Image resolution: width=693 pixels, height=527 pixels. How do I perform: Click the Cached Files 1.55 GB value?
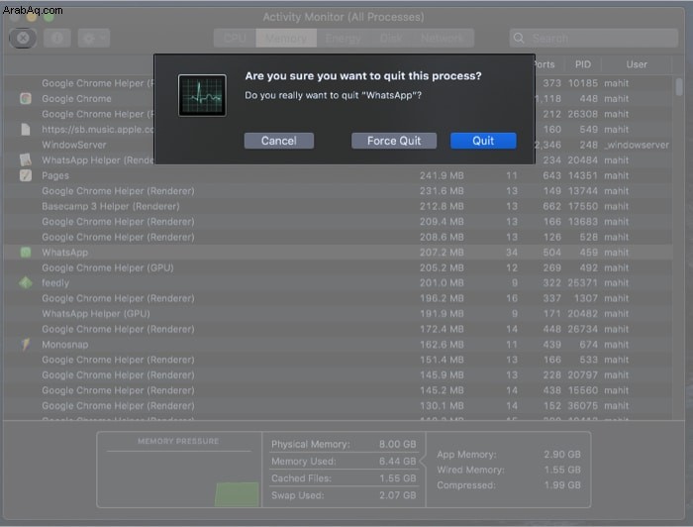pos(397,478)
